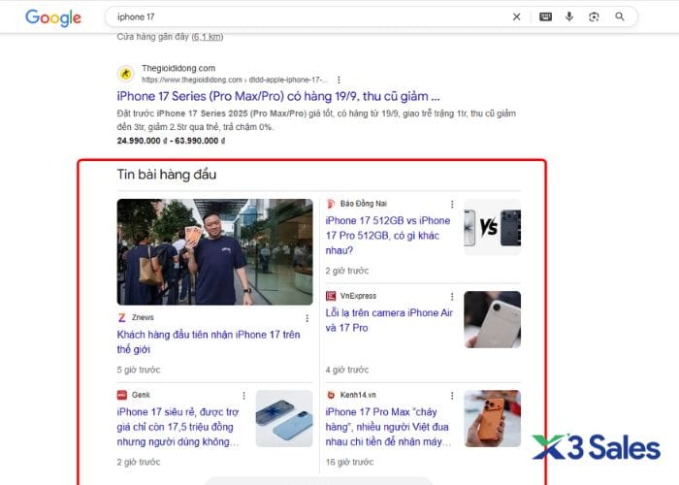Open iPhone 17 Series (Pro Max/Pro) result

point(278,96)
